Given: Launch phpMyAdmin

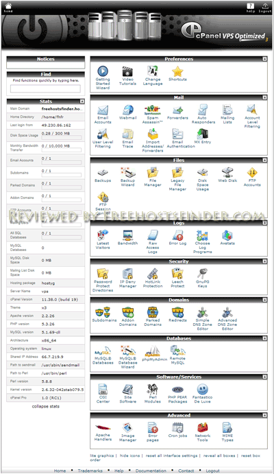Looking at the screenshot, I should tap(155, 353).
